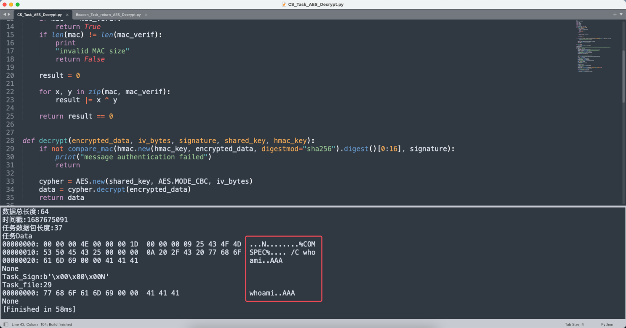Click the "invalid MAC size" string
This screenshot has height=328, width=626.
(x=92, y=51)
